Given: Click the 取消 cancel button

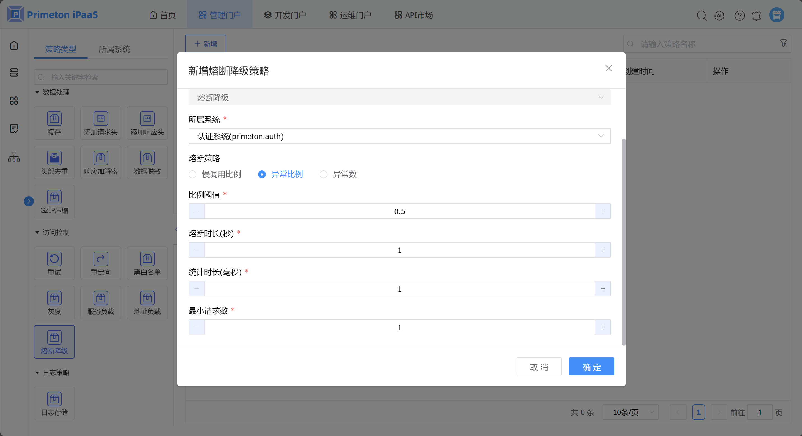Looking at the screenshot, I should click(x=539, y=366).
